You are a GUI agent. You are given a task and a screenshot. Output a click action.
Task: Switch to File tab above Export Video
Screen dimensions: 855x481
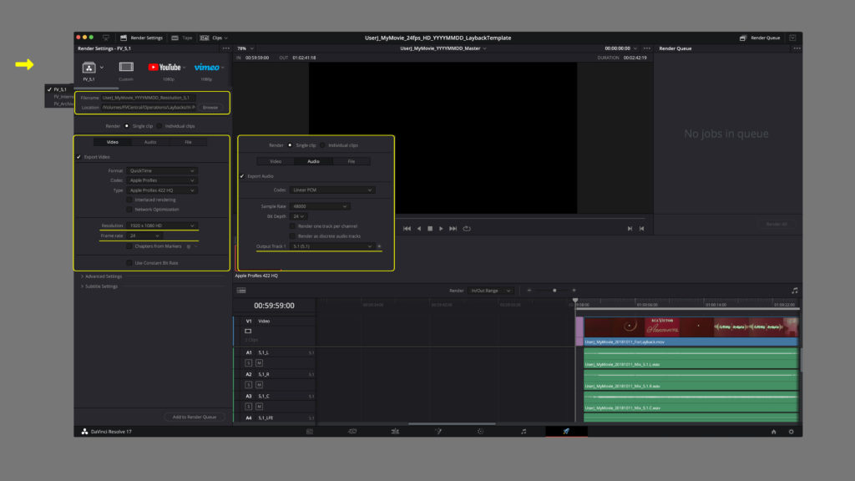(x=188, y=142)
